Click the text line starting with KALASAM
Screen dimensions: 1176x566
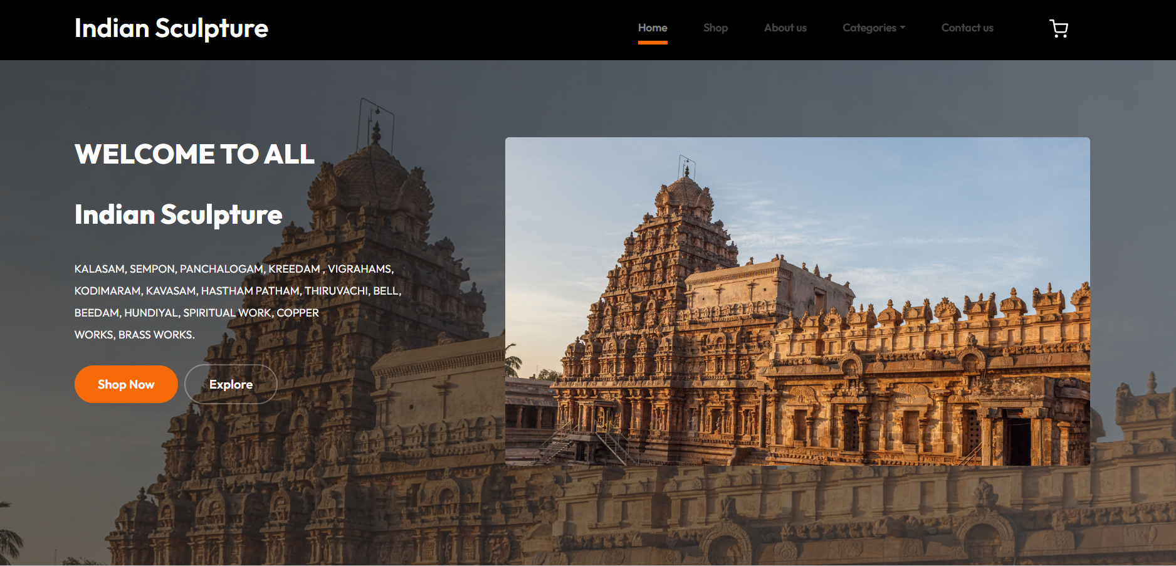(234, 269)
